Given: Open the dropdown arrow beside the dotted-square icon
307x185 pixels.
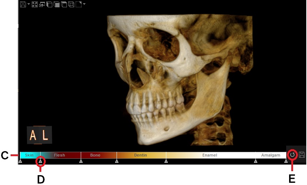Looking at the screenshot, I should pos(84,4).
